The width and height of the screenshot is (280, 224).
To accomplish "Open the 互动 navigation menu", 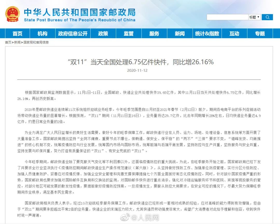I will pyautogui.click(x=234, y=33).
